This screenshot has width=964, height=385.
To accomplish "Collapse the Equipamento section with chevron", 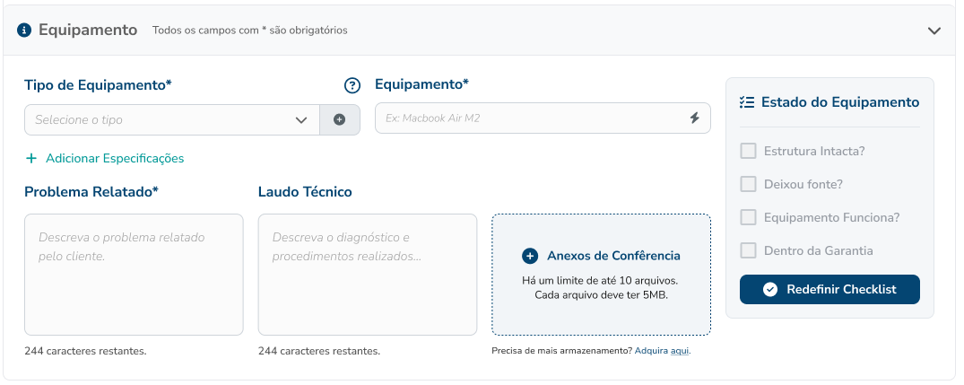I will [x=934, y=31].
